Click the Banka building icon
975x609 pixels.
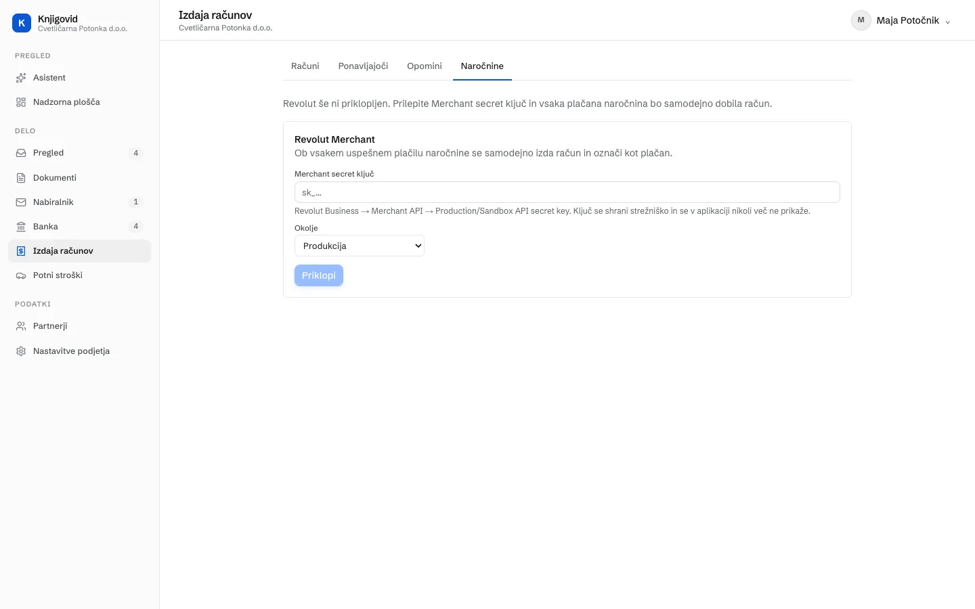click(21, 227)
